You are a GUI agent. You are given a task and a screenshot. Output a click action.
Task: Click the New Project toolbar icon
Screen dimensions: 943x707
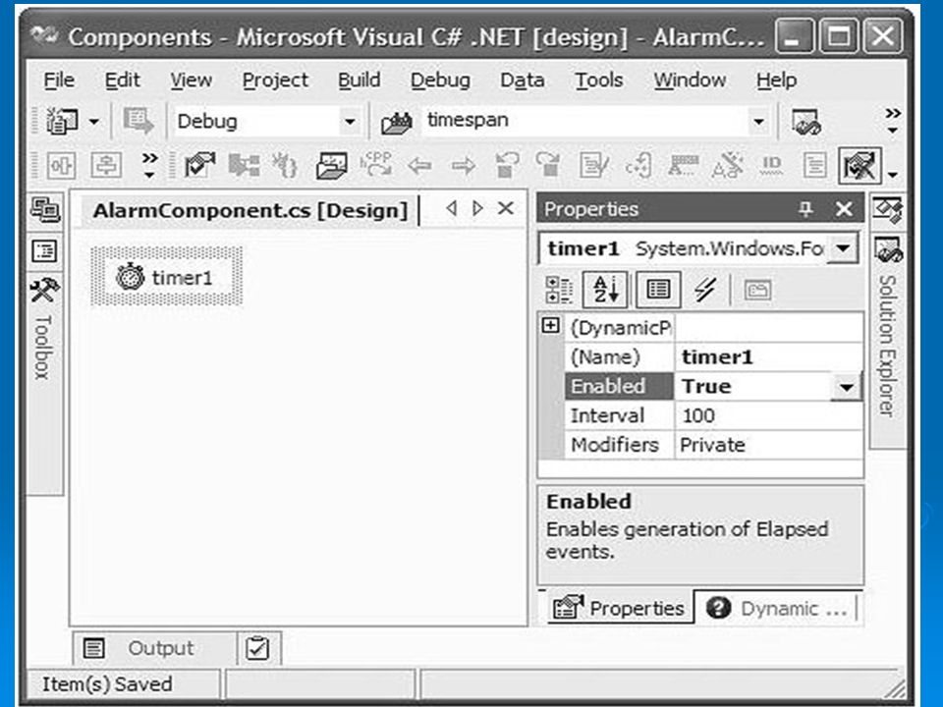(x=63, y=122)
